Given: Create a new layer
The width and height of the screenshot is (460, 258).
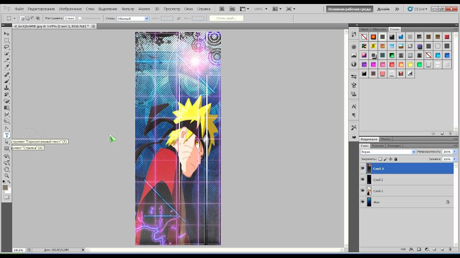Looking at the screenshot, I should coord(442,249).
